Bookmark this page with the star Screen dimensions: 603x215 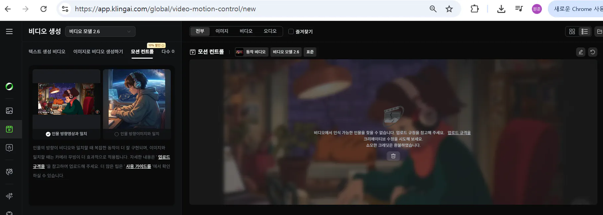(449, 9)
